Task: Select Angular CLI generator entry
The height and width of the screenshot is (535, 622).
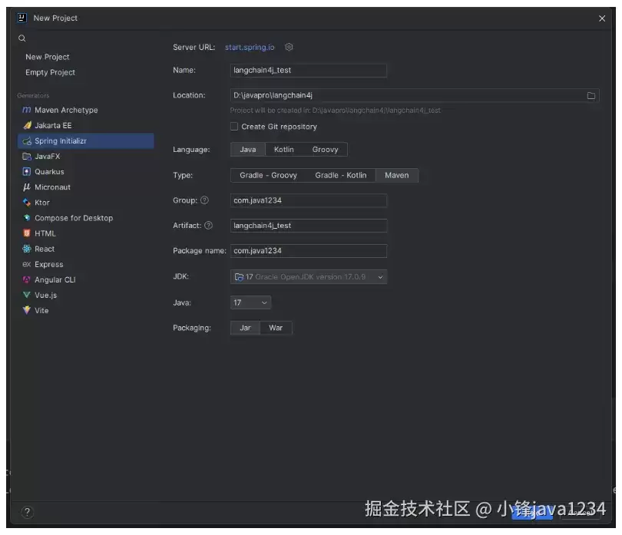Action: tap(86, 279)
